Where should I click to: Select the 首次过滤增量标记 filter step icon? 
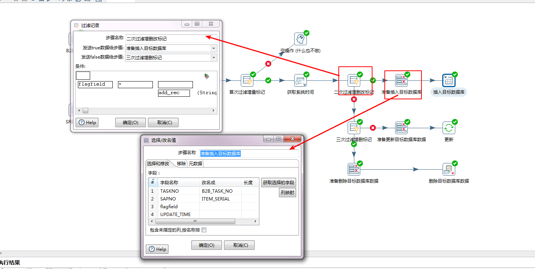pyautogui.click(x=247, y=80)
